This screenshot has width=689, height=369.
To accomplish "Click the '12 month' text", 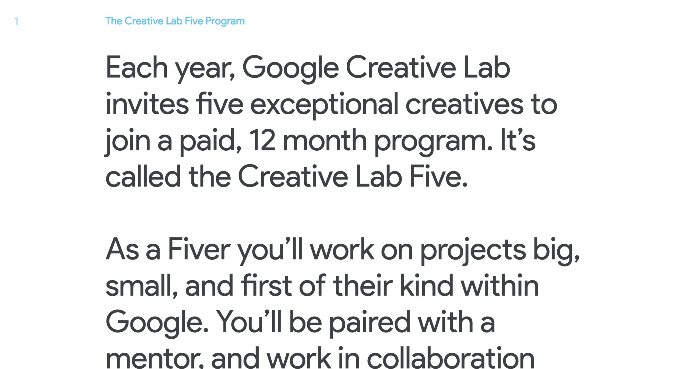I will coord(307,140).
